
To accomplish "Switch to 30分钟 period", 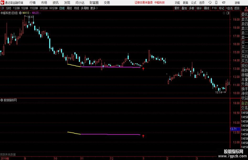I will click(44, 8).
